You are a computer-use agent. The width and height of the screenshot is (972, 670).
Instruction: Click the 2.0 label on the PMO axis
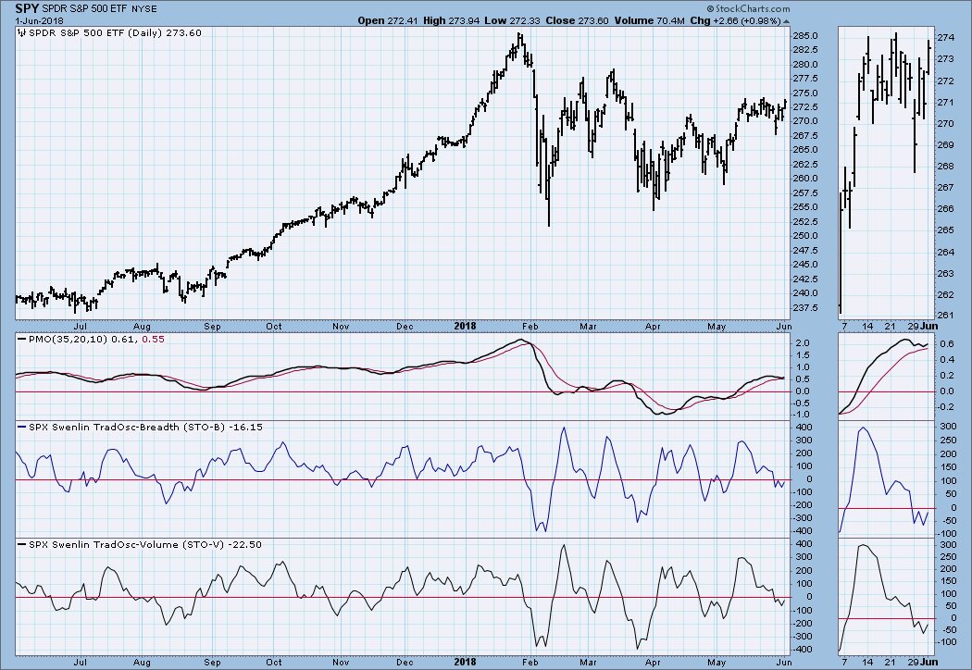click(803, 343)
